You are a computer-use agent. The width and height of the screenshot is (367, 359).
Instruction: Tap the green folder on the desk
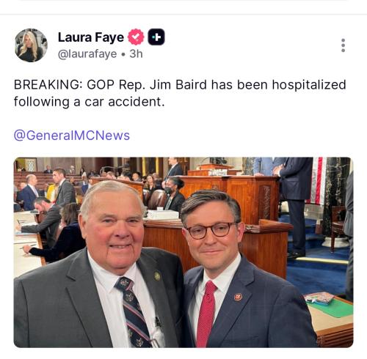(330, 308)
